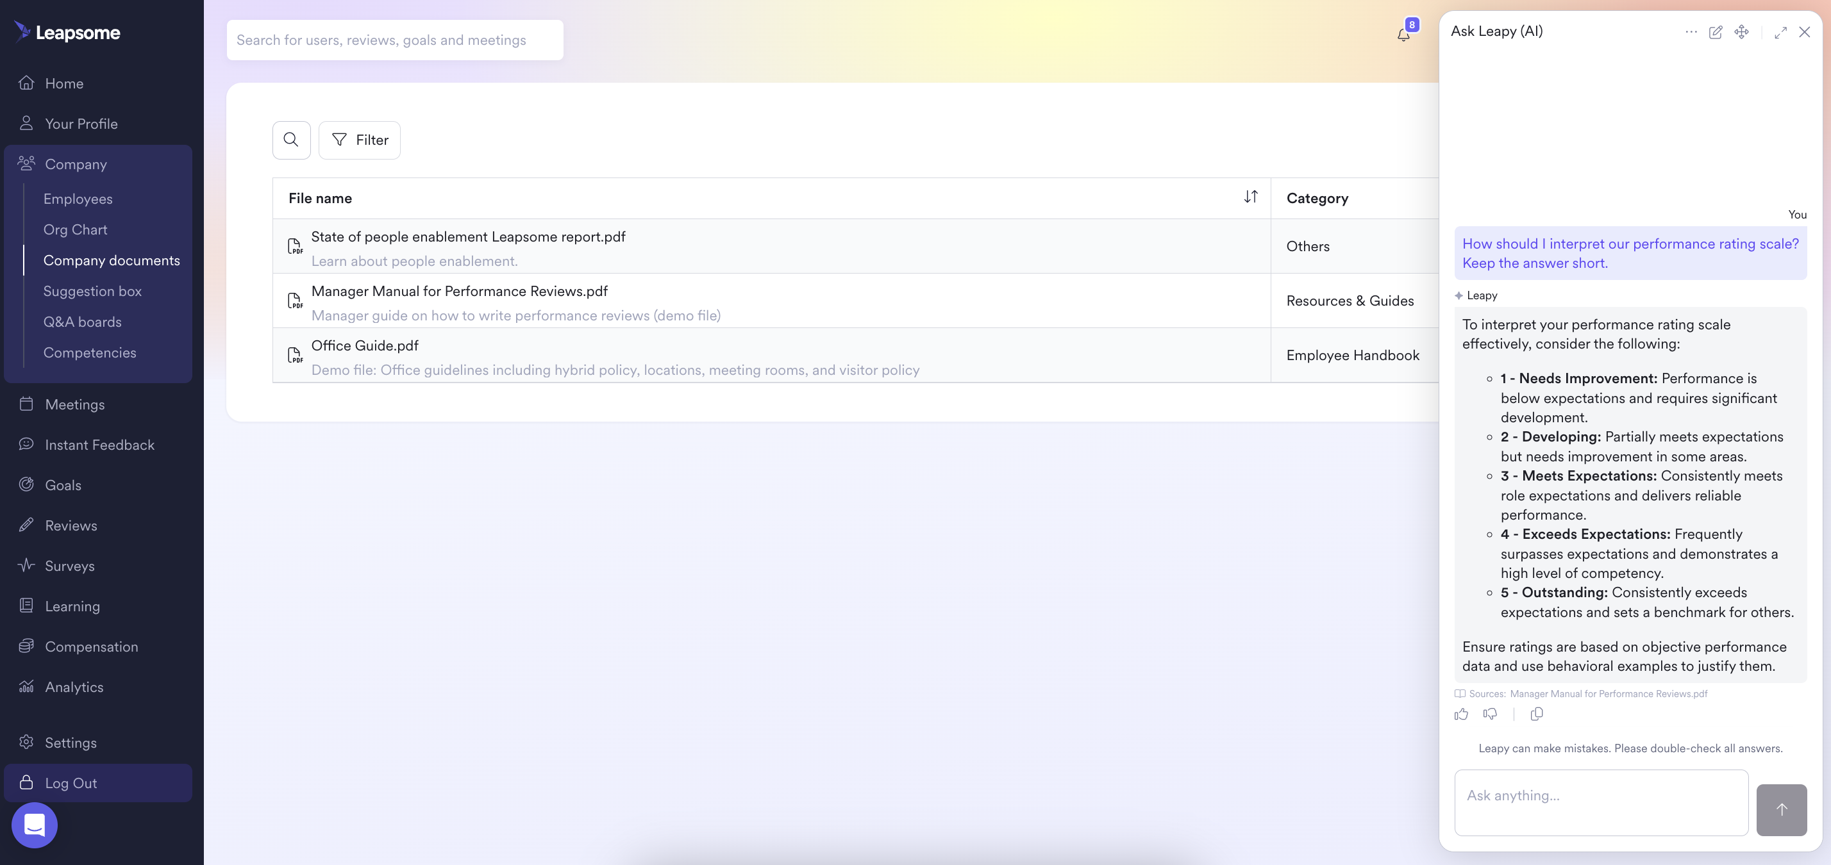Open the Intercom chat bubble launcher
The height and width of the screenshot is (865, 1831).
pos(34,825)
